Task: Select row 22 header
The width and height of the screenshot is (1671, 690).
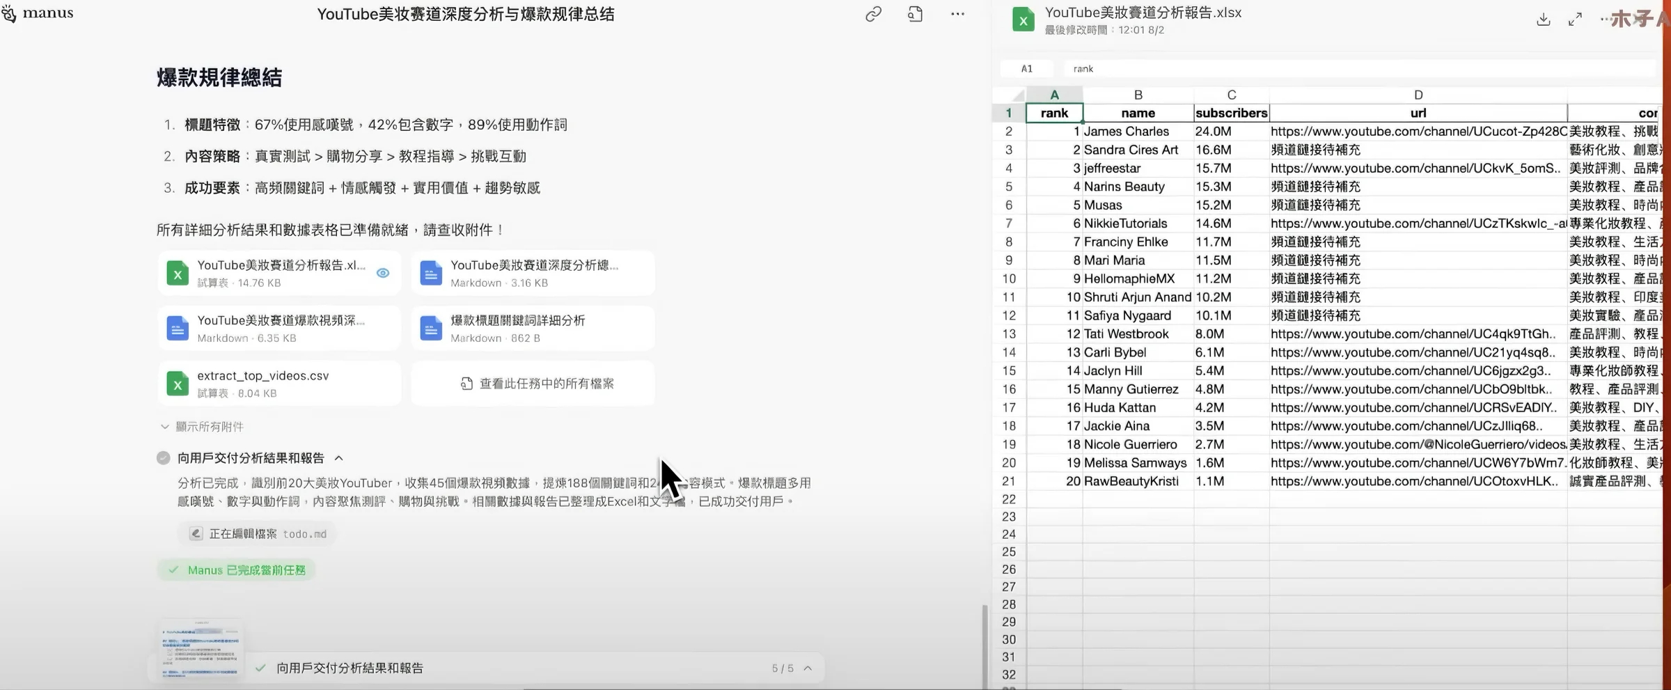Action: (1009, 499)
